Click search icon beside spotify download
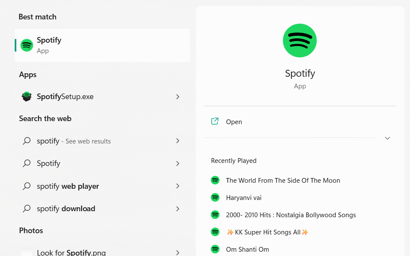410x256 pixels. click(27, 209)
